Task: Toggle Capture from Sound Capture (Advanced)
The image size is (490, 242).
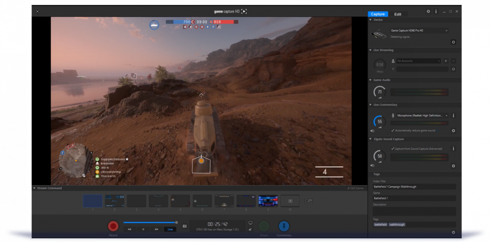Action: coord(393,149)
